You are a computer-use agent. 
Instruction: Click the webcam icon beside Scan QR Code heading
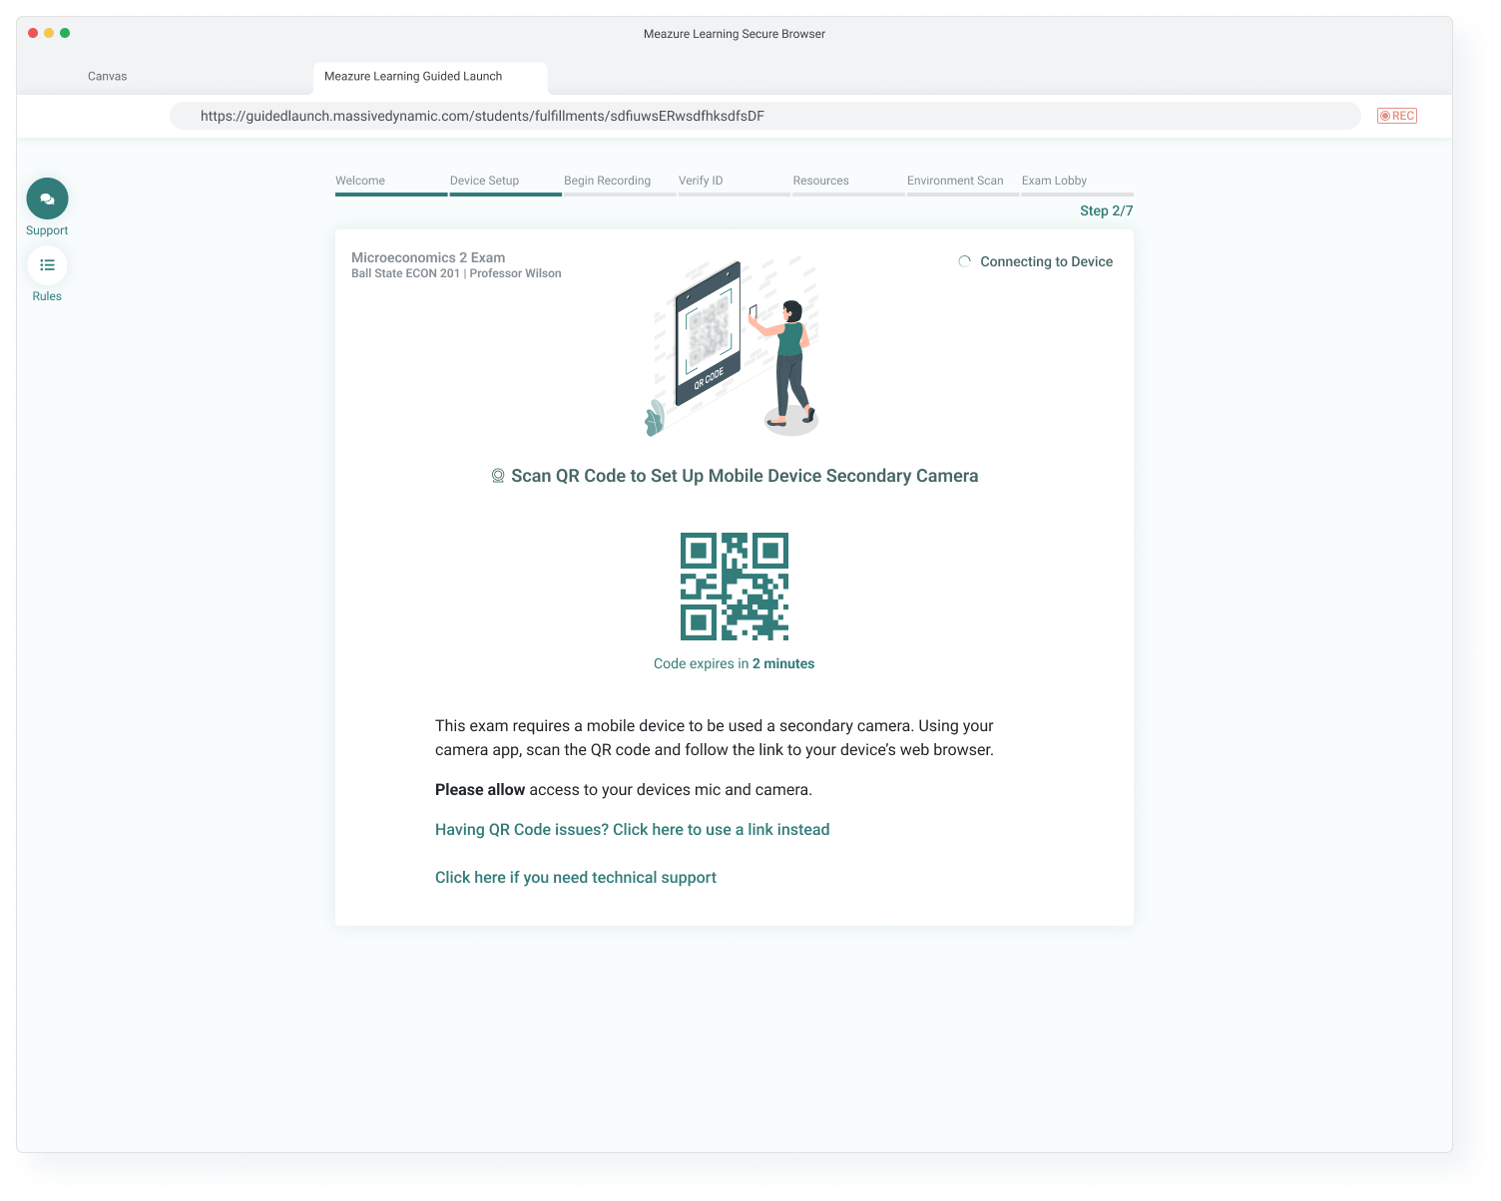[498, 476]
